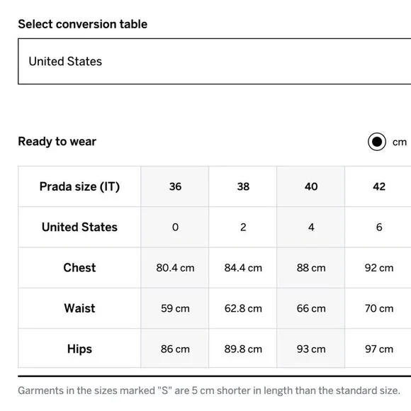Click the Ready to wear heading

click(57, 142)
